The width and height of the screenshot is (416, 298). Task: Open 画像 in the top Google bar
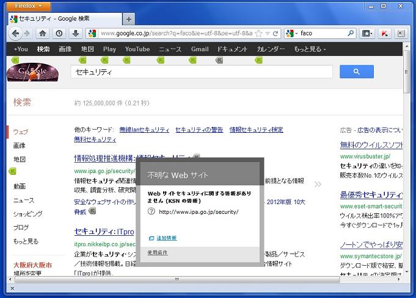(65, 49)
